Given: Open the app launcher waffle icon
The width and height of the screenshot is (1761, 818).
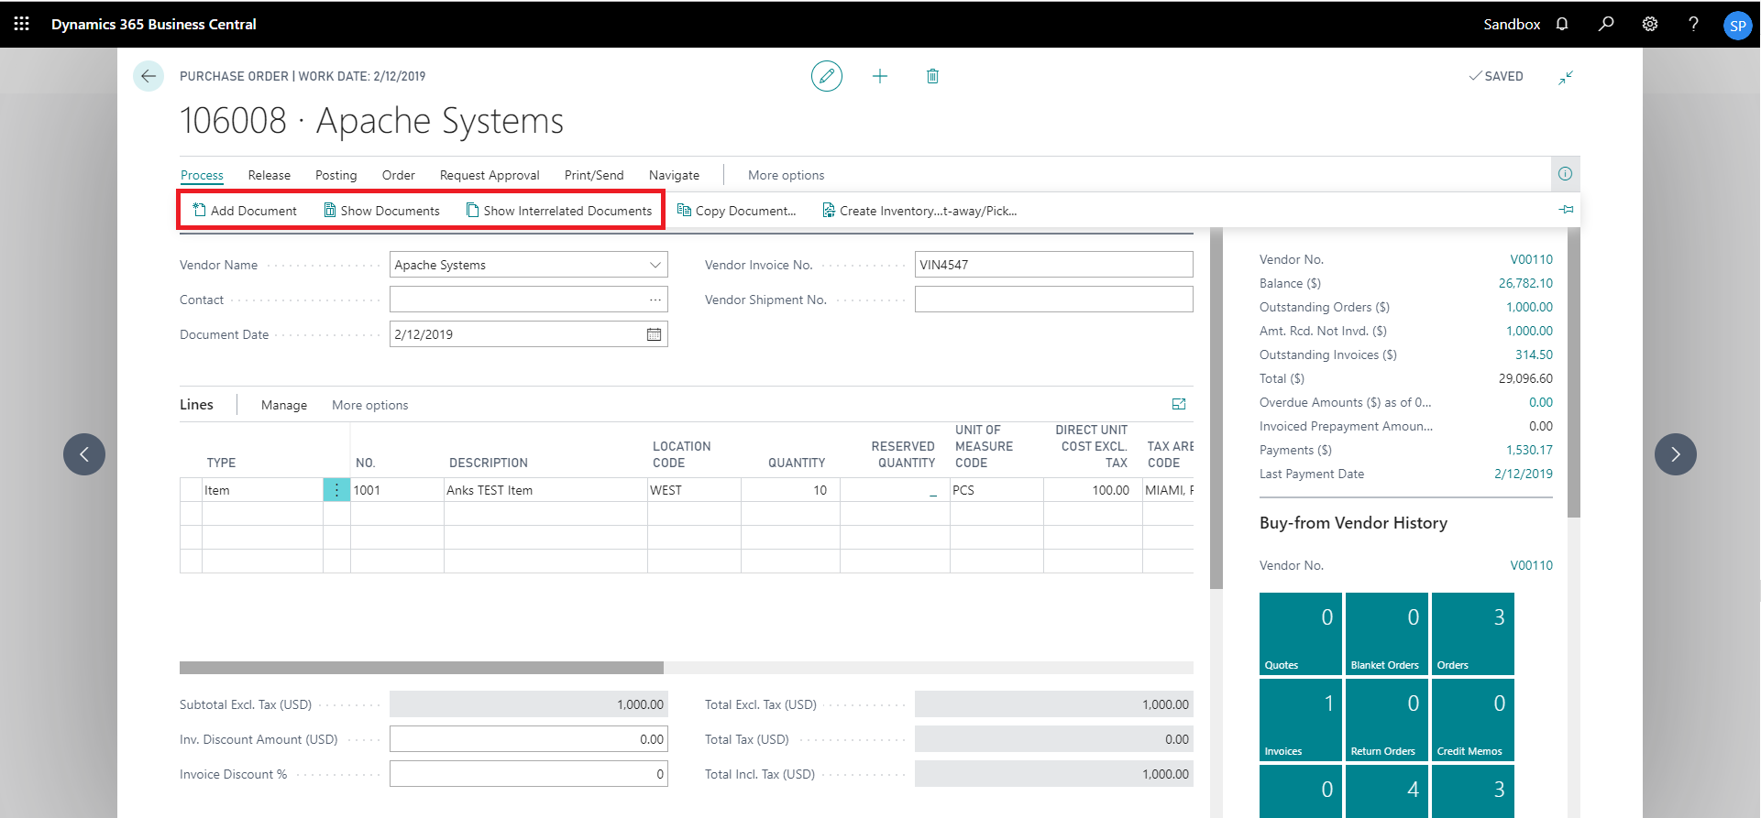Looking at the screenshot, I should tap(22, 24).
